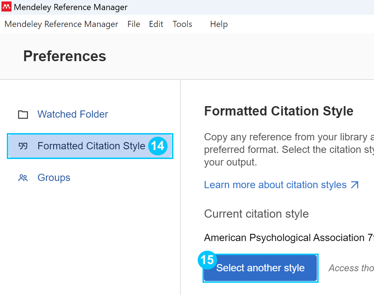
Task: Open the Mendeley Reference Manager menu
Action: click(x=61, y=24)
